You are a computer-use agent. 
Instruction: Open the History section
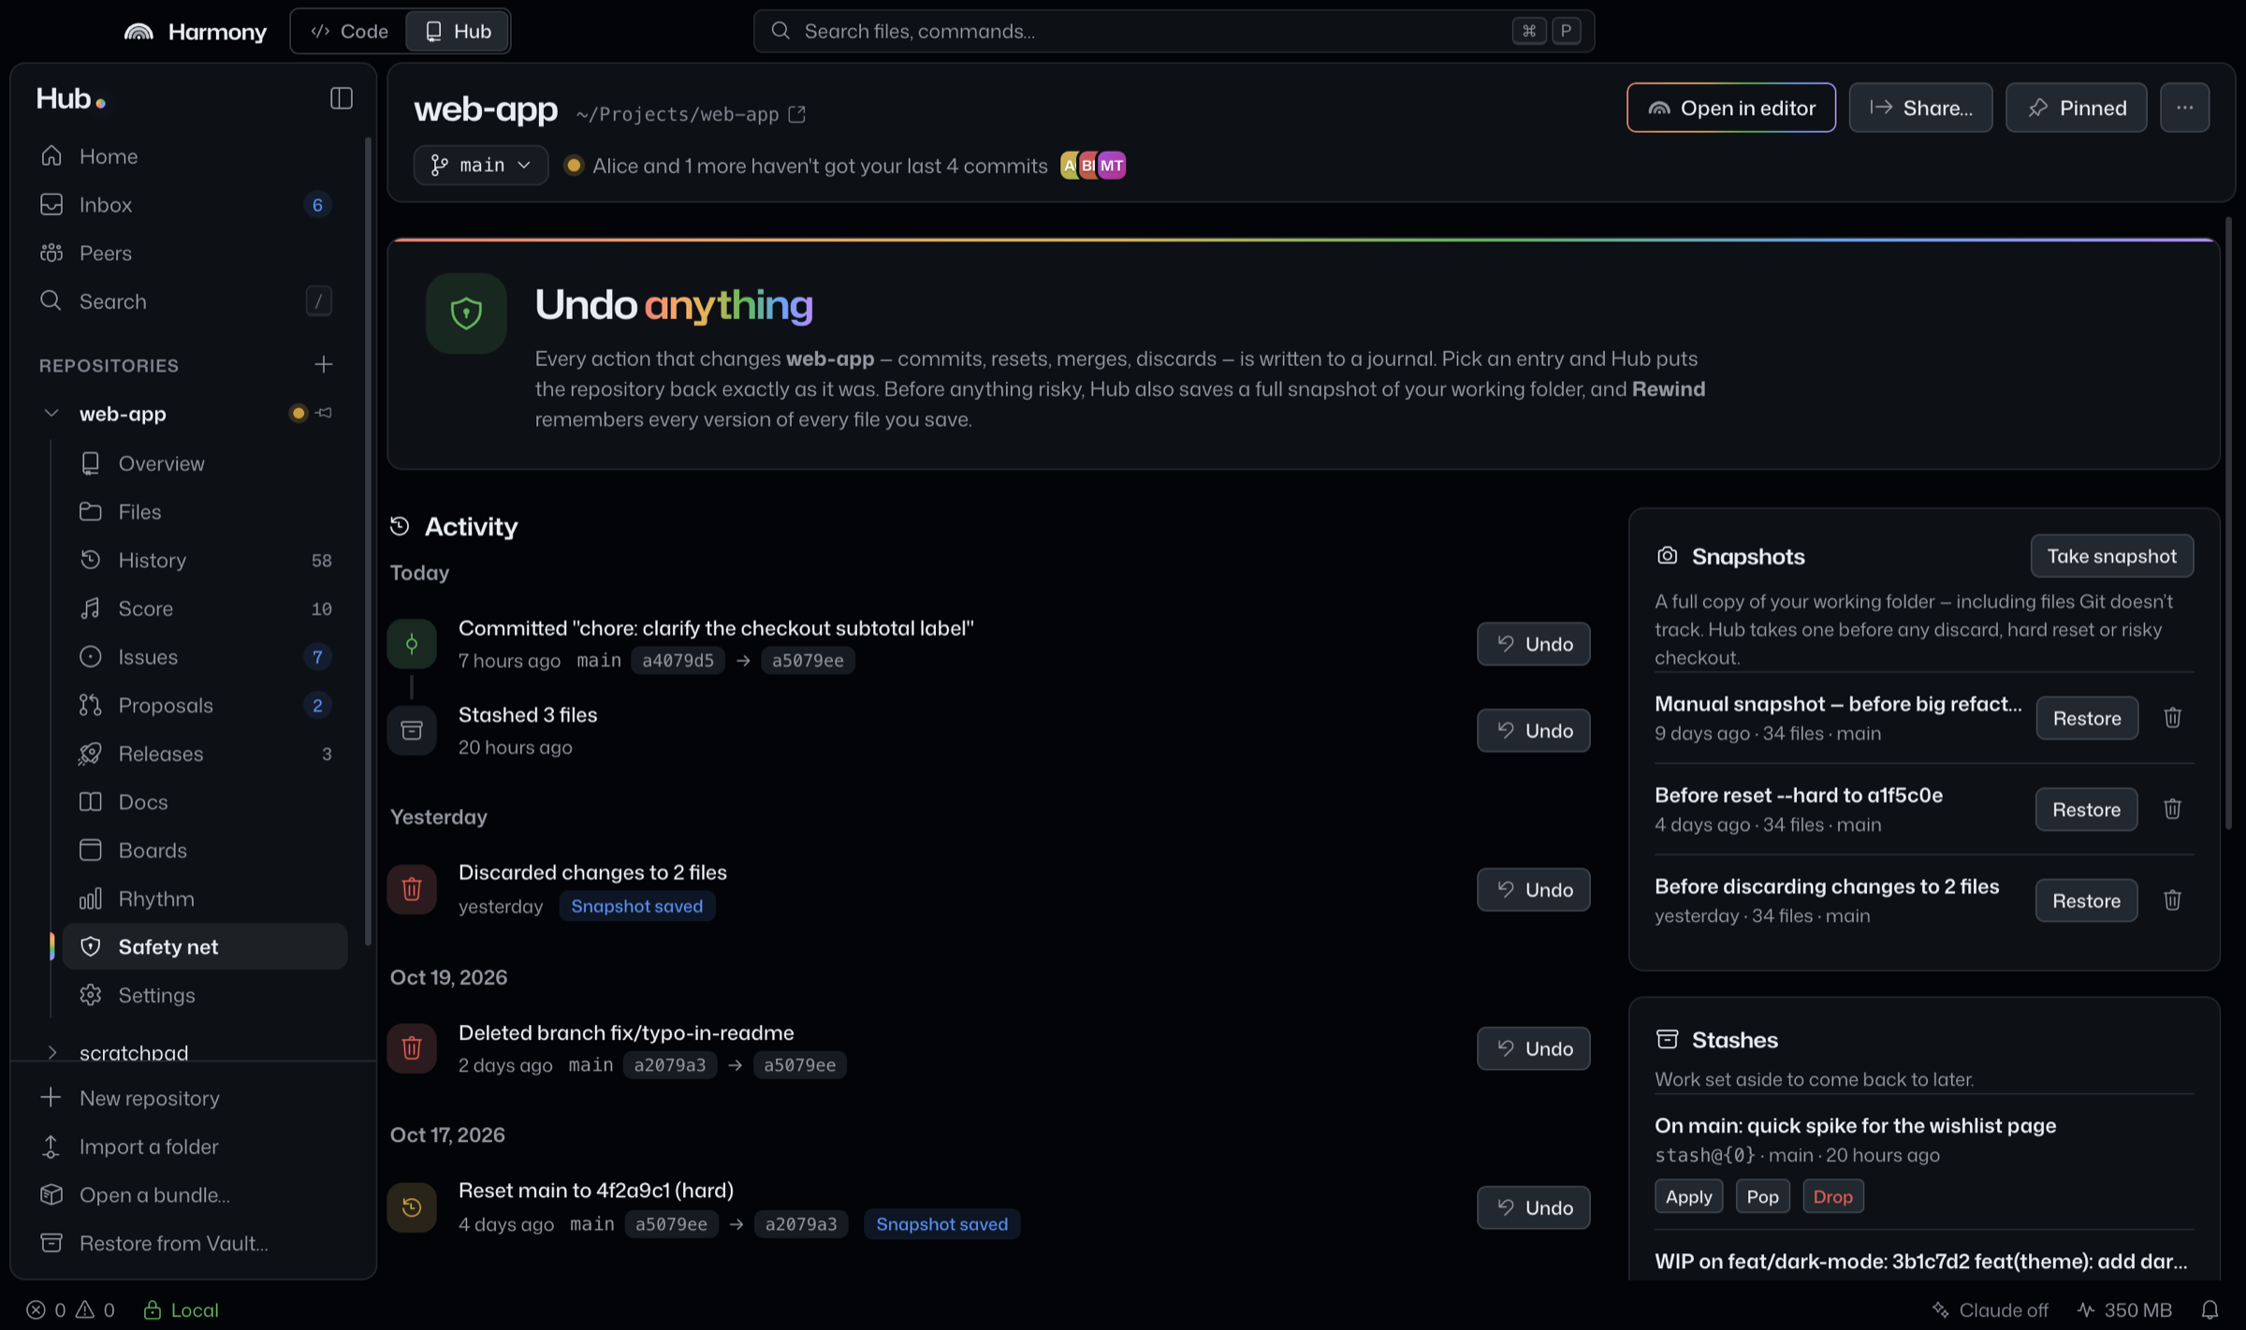tap(205, 560)
